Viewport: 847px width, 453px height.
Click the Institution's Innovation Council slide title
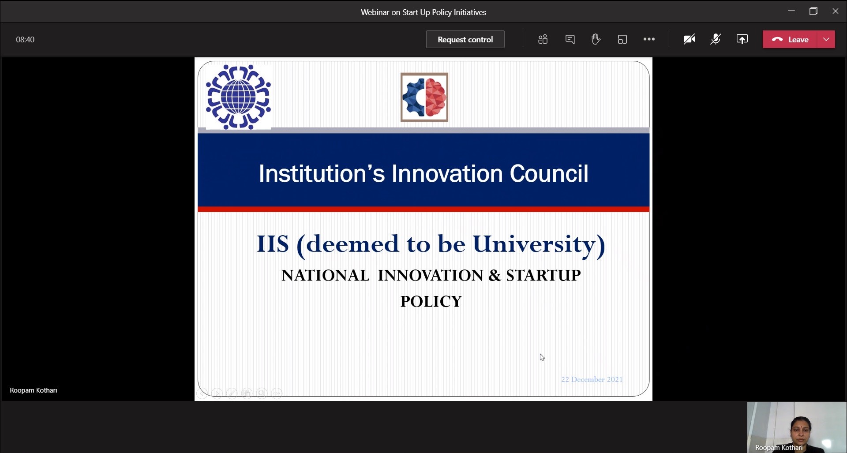(423, 173)
